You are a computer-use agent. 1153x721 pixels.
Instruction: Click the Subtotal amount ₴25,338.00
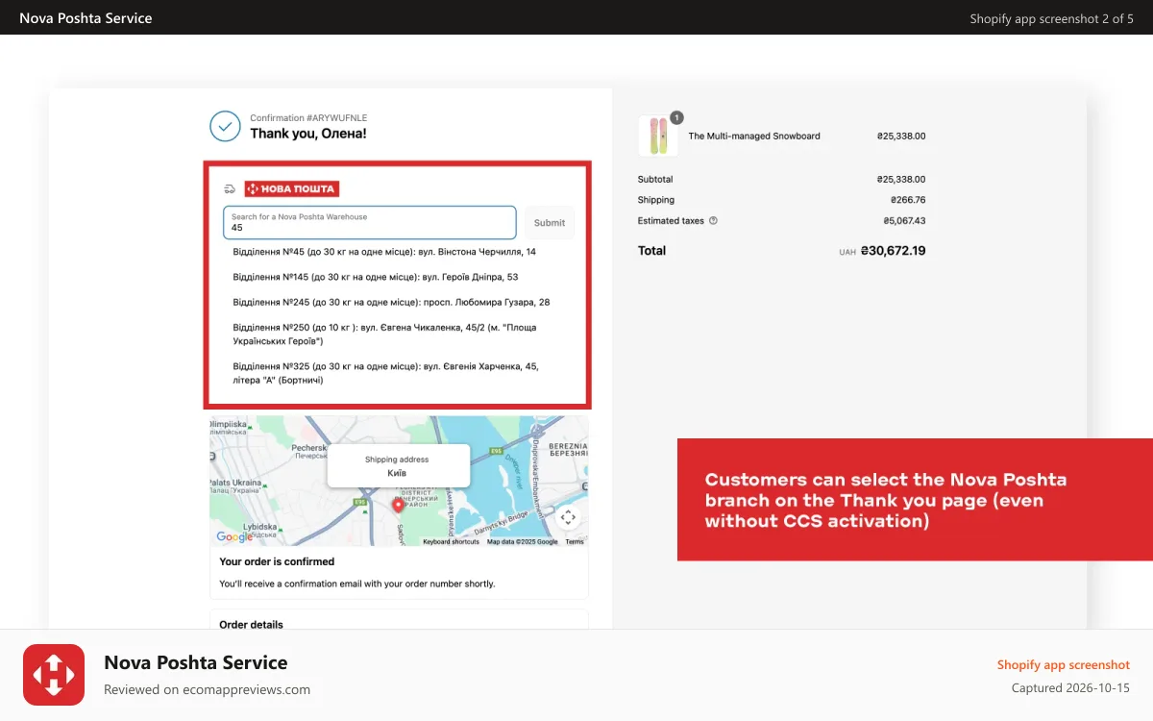coord(901,180)
